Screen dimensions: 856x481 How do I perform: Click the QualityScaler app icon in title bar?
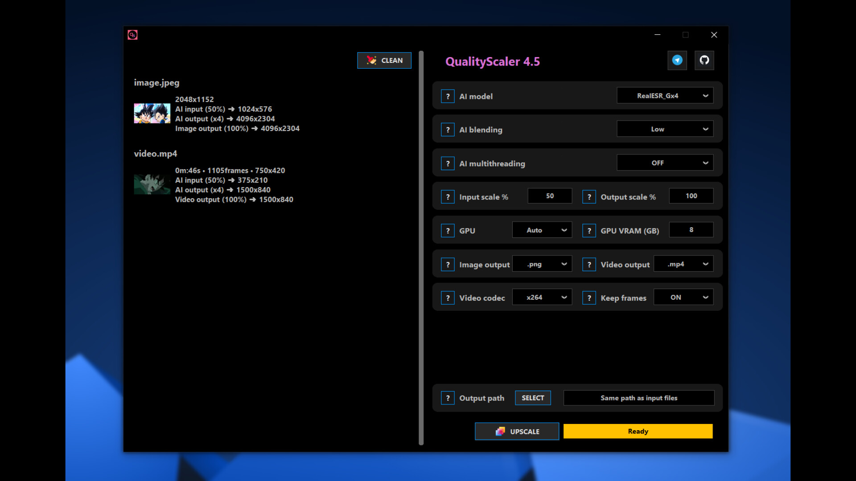[132, 35]
